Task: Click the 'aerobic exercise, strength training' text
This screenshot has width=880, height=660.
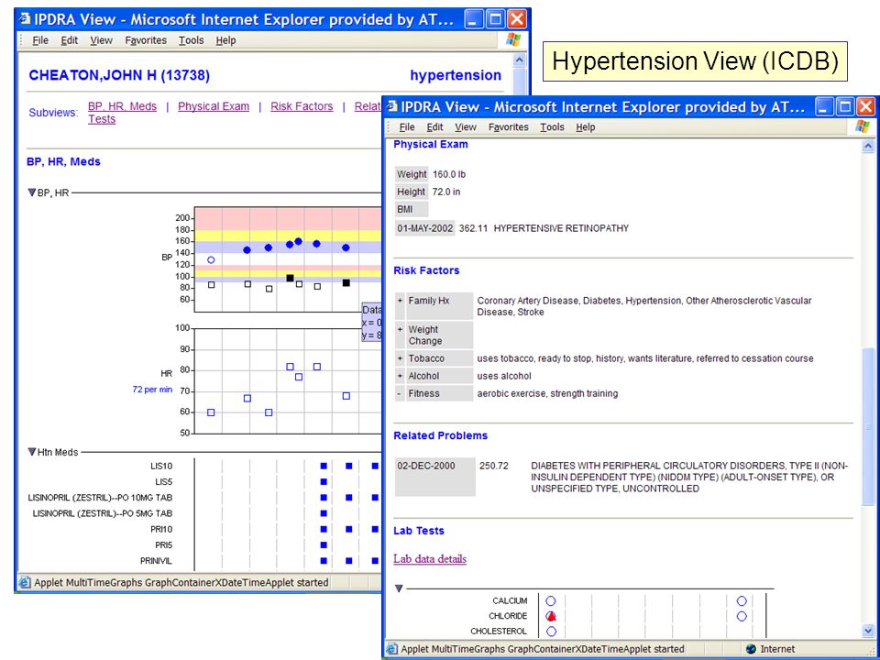Action: pyautogui.click(x=547, y=394)
